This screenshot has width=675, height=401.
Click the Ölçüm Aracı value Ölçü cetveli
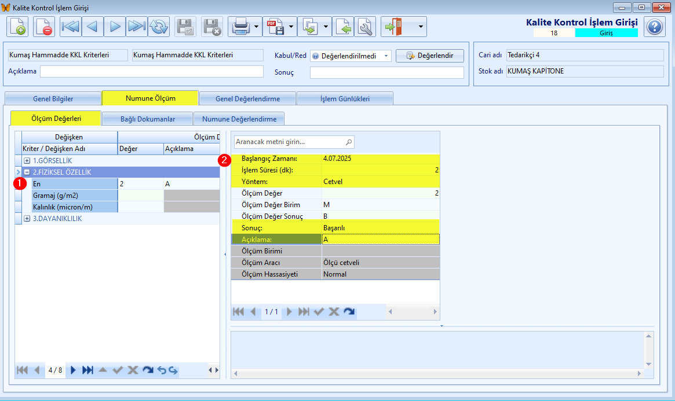(x=381, y=263)
